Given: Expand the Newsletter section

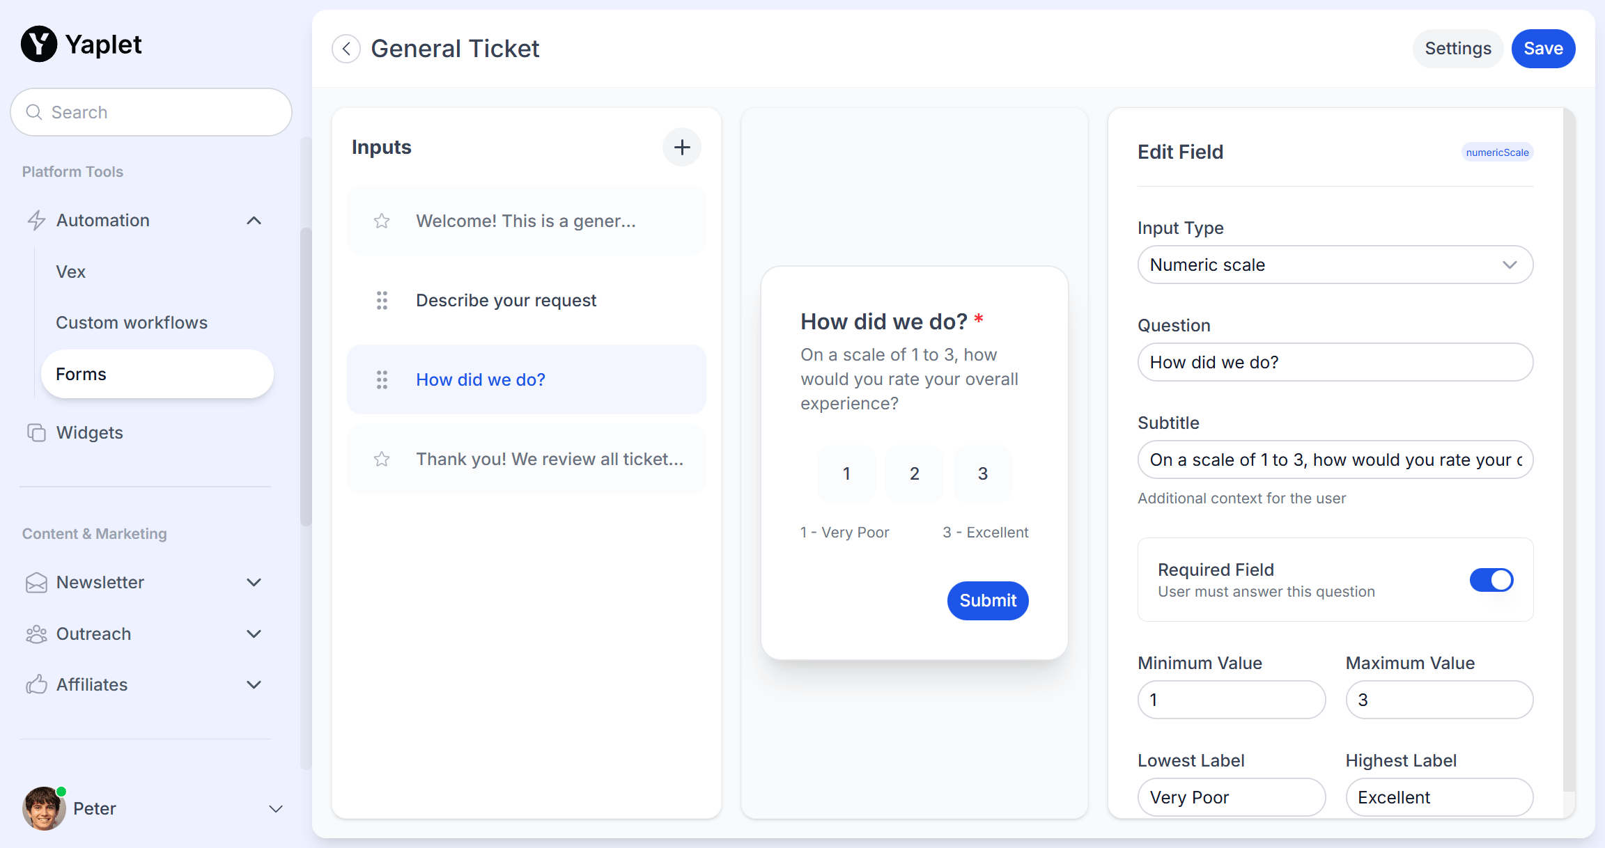Looking at the screenshot, I should click(x=254, y=582).
